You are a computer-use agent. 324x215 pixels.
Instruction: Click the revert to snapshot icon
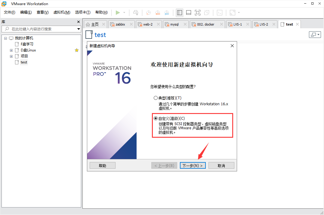(157, 13)
